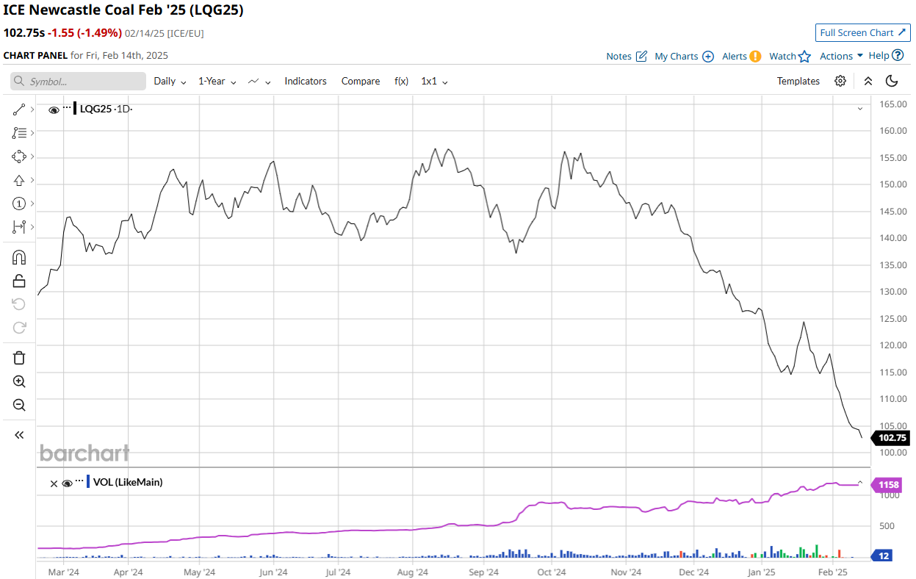This screenshot has width=916, height=579.
Task: Collapse the left toolbar with double arrows
Action: 19,435
